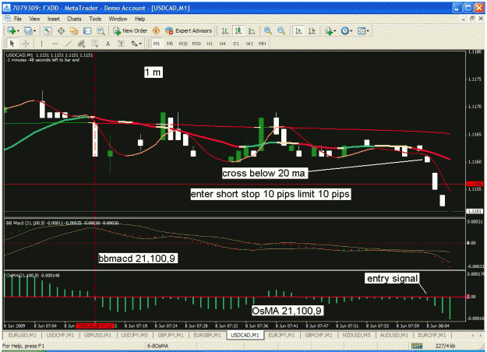Select the M30 timeframe

196,44
